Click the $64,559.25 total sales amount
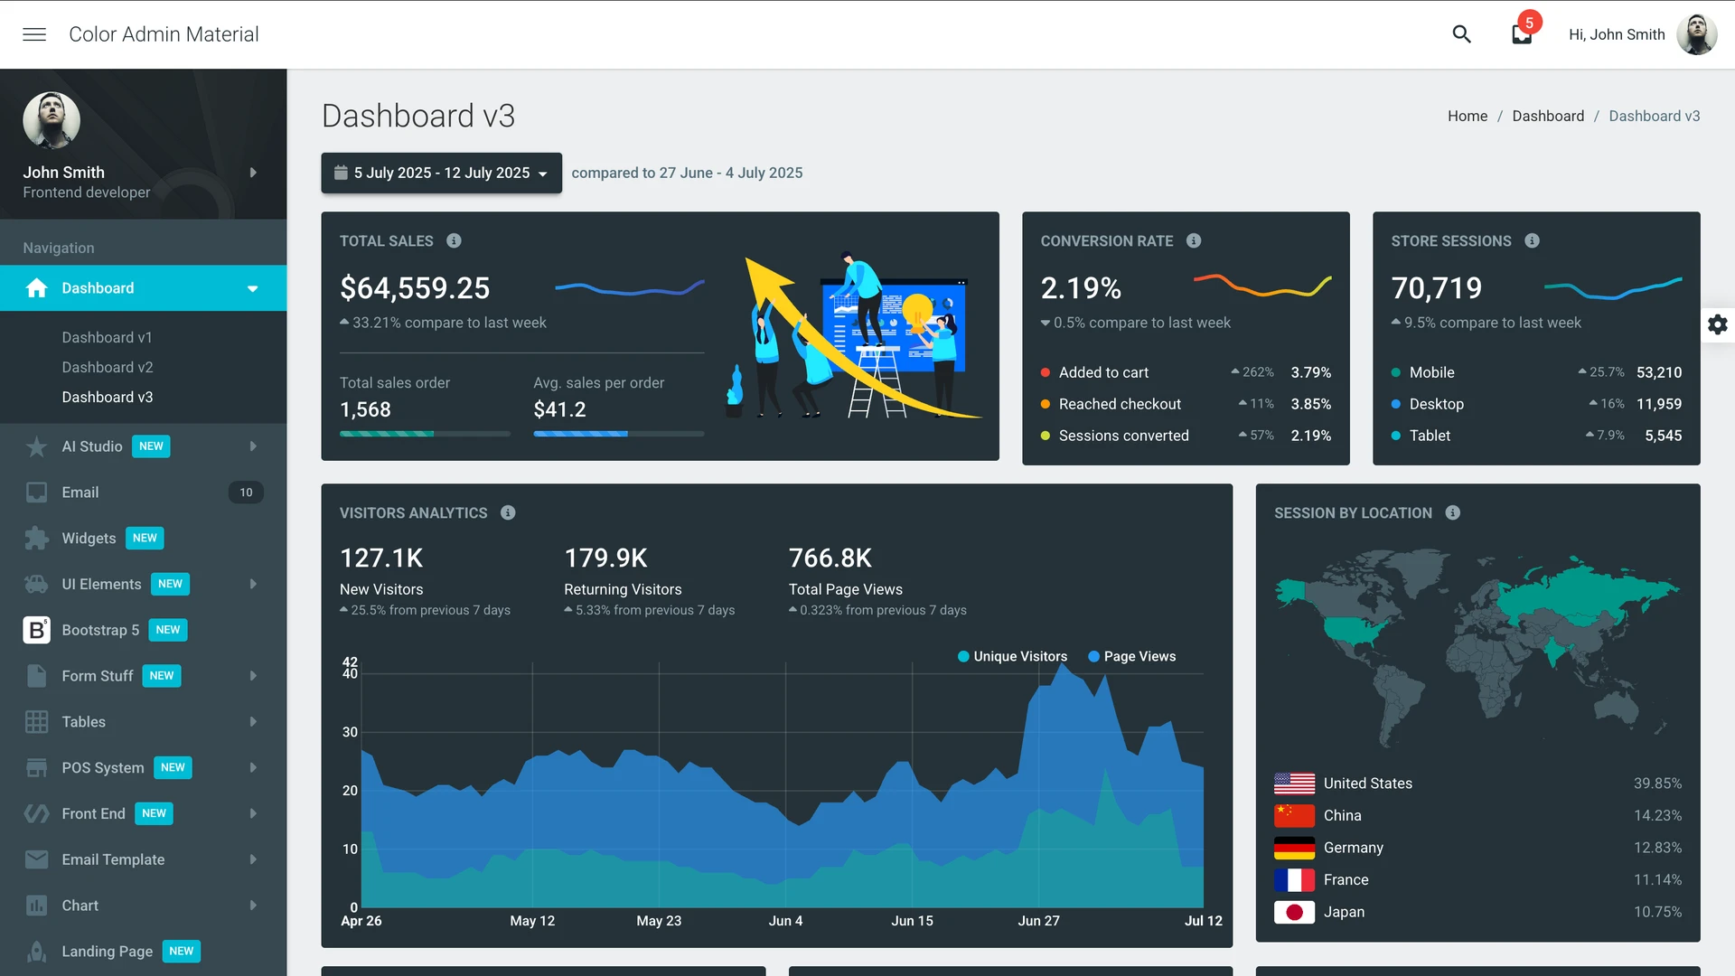Image resolution: width=1735 pixels, height=976 pixels. [x=415, y=288]
